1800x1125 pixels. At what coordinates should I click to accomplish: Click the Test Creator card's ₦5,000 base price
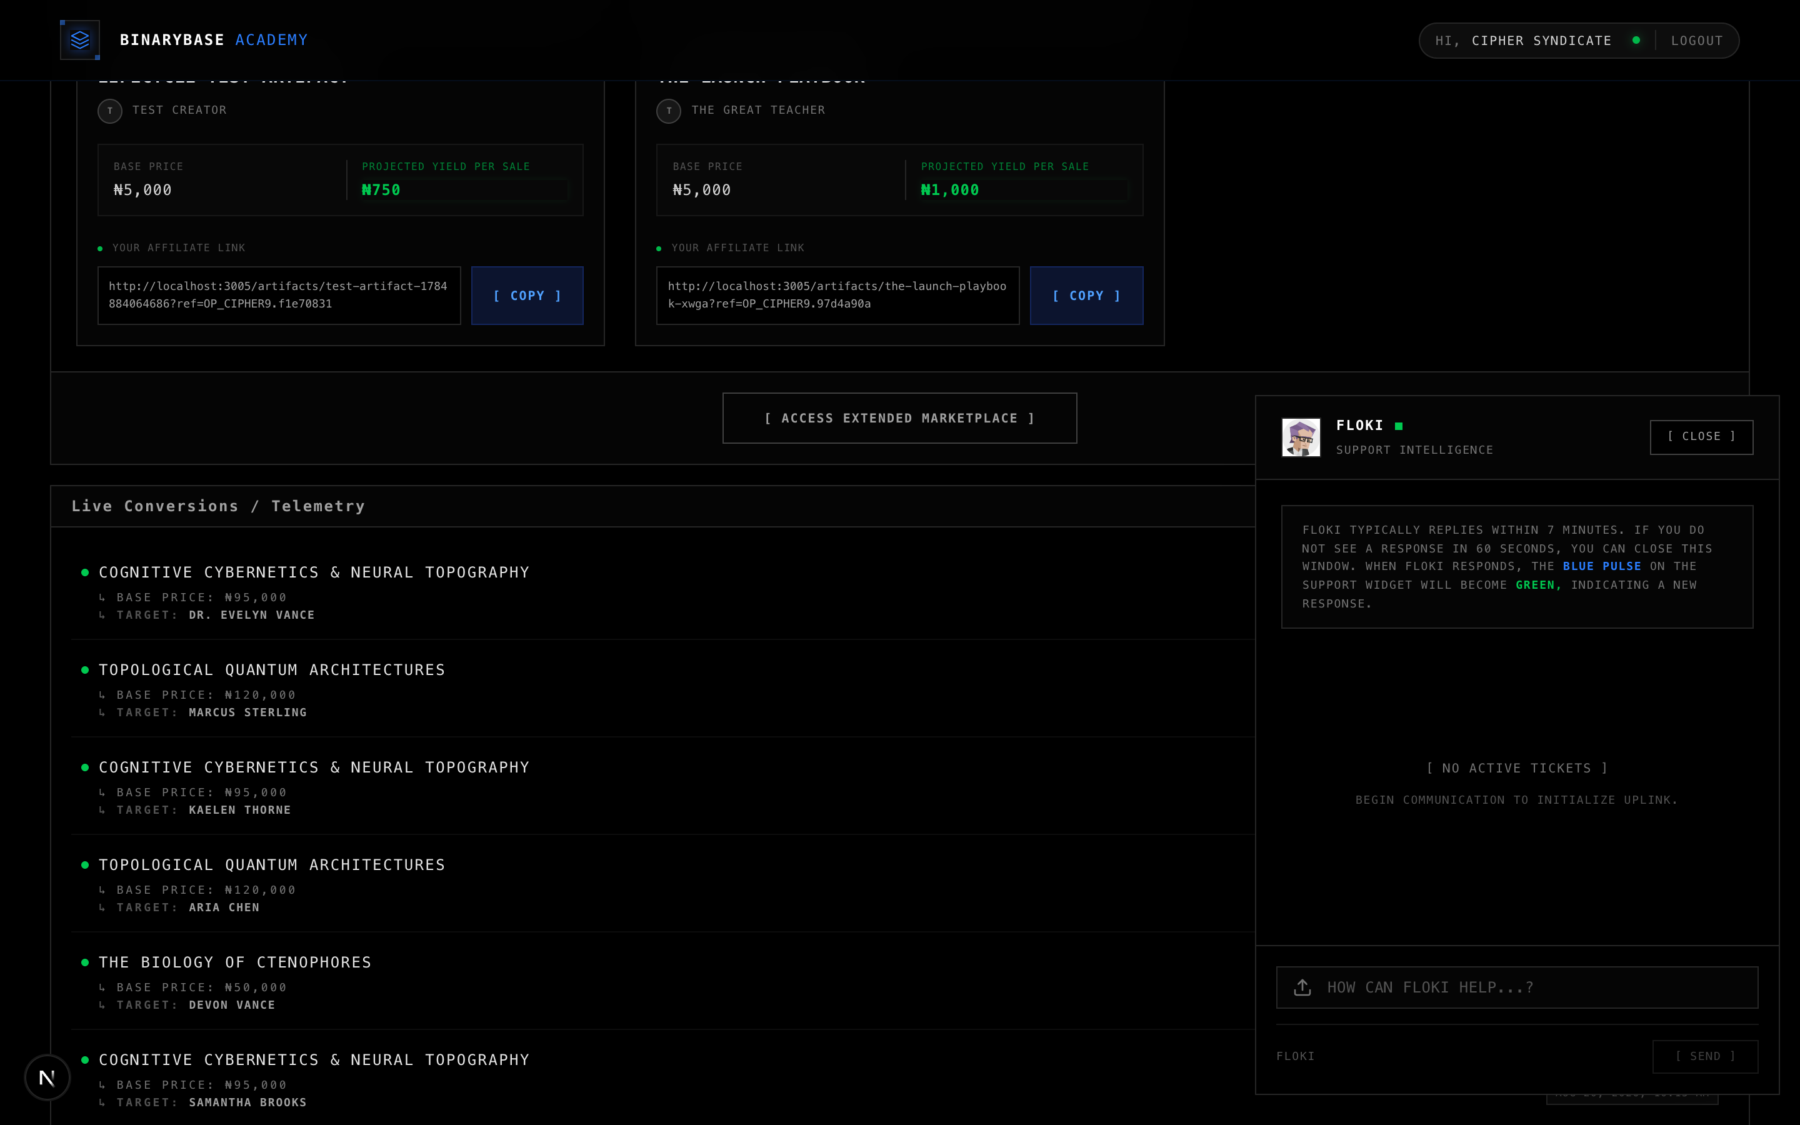pos(142,190)
